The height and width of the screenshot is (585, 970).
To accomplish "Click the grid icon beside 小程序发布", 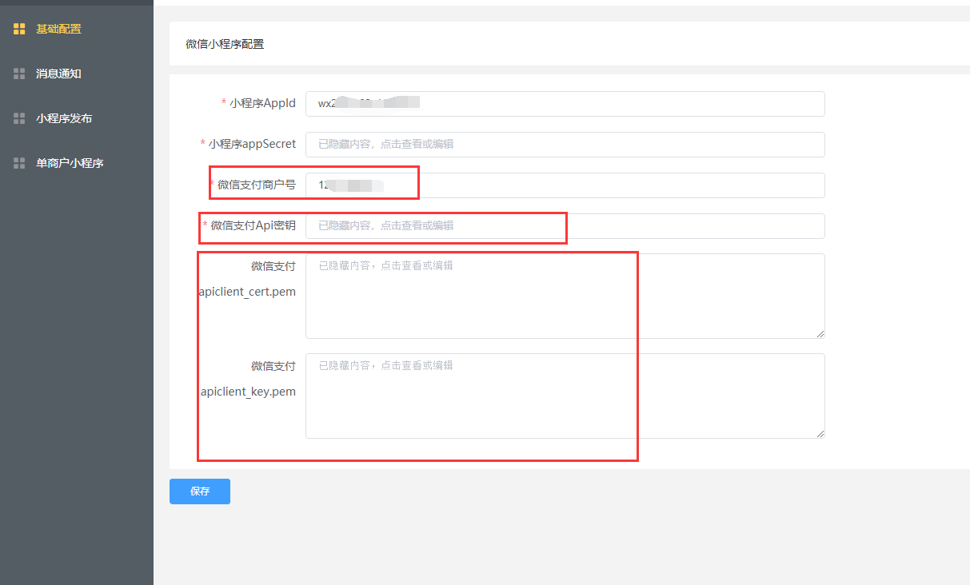I will [x=20, y=118].
